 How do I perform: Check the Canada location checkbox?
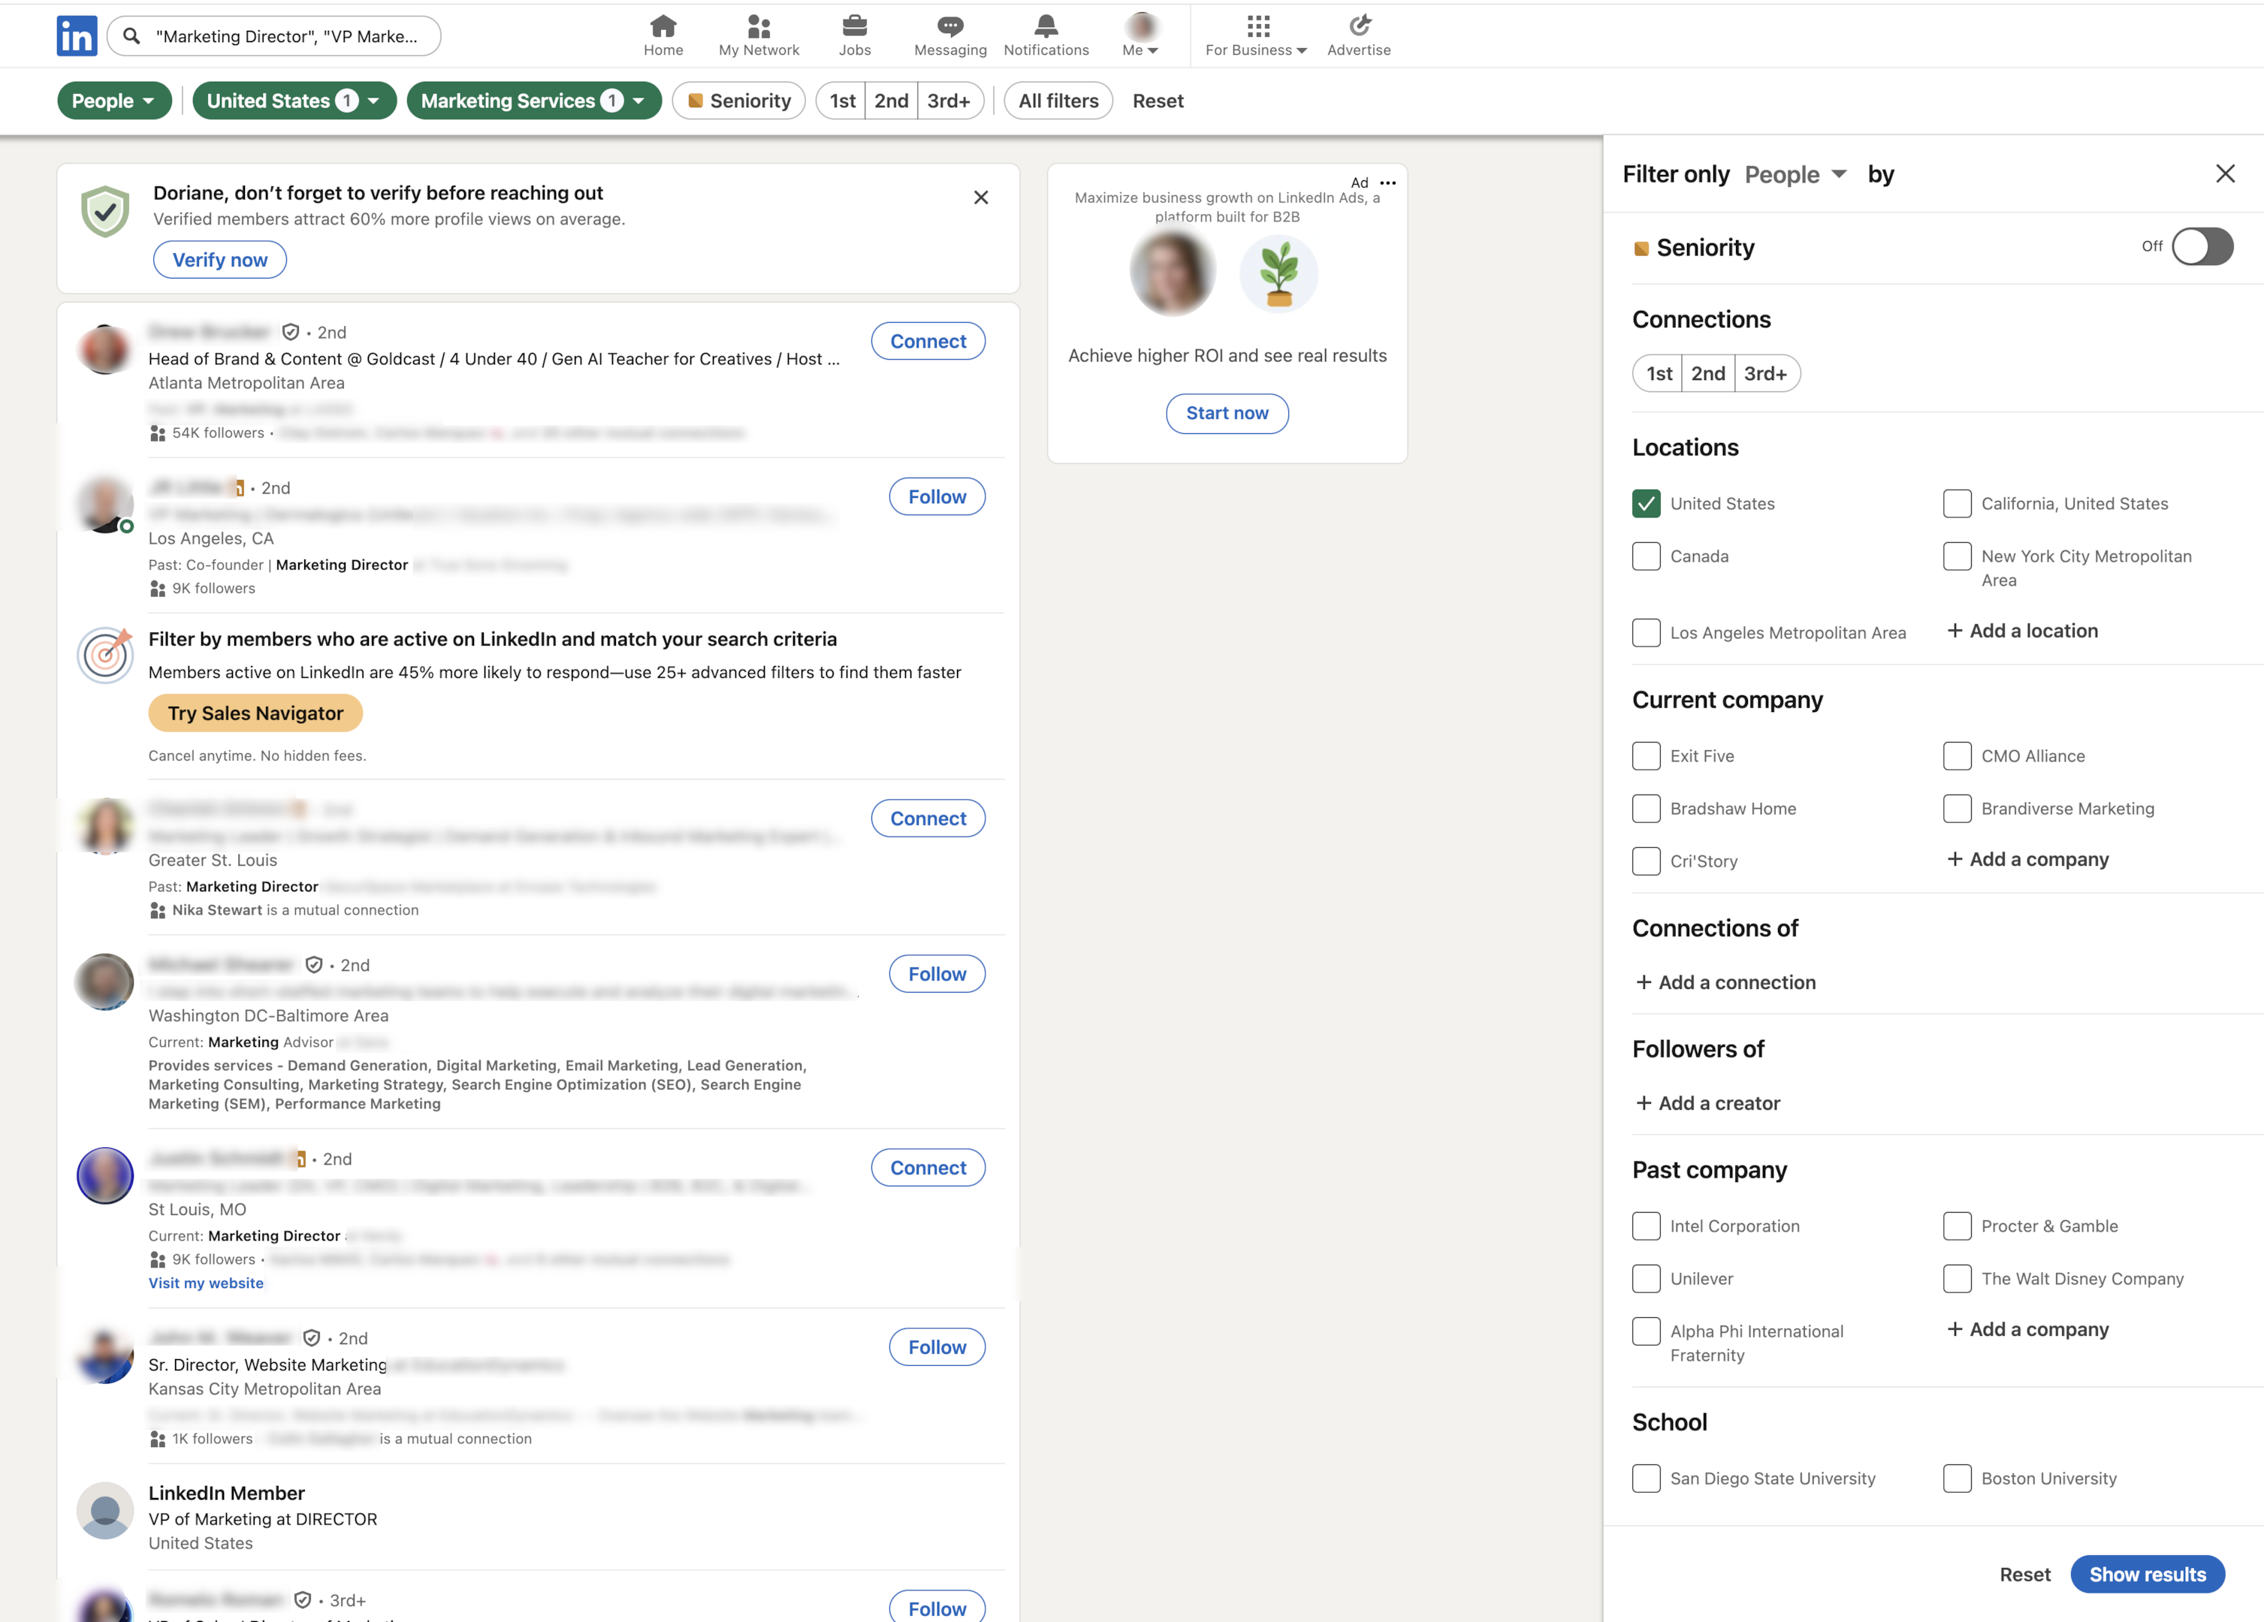(1646, 556)
